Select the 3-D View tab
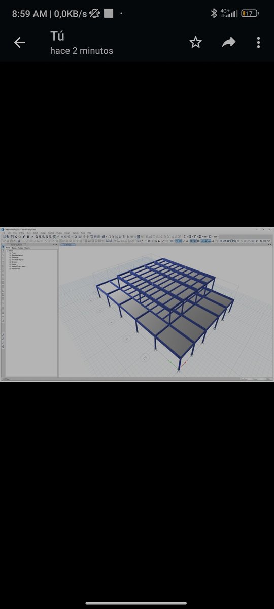The height and width of the screenshot is (609, 274). [68, 245]
